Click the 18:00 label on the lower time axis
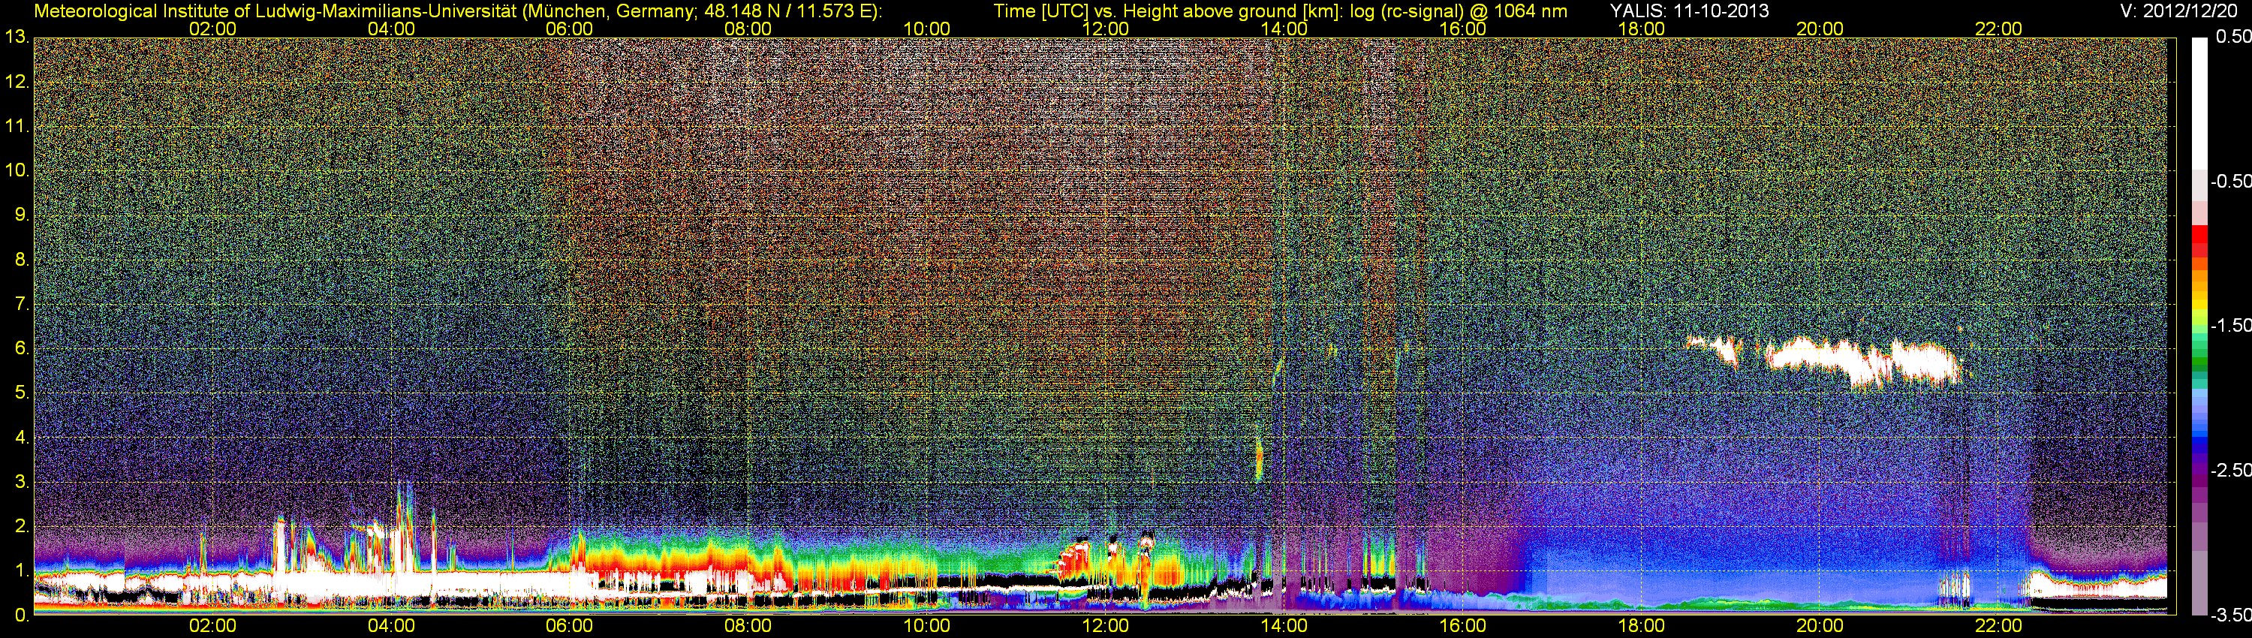This screenshot has height=638, width=2252. coord(1641,627)
